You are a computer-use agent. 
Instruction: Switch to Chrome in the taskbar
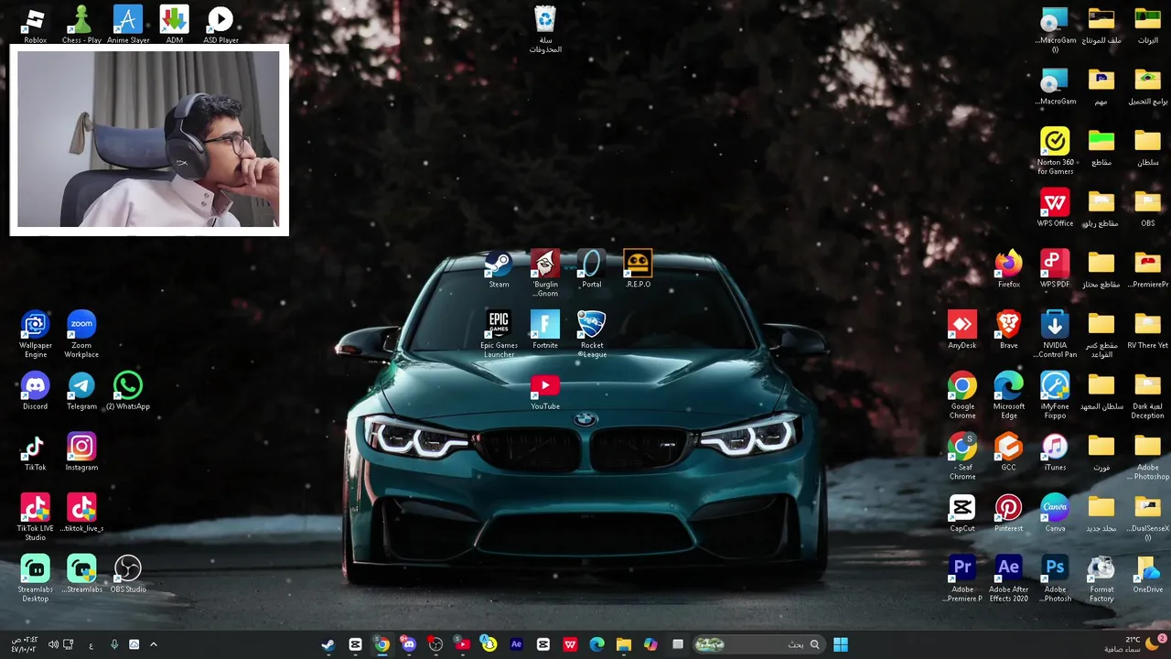click(x=382, y=644)
